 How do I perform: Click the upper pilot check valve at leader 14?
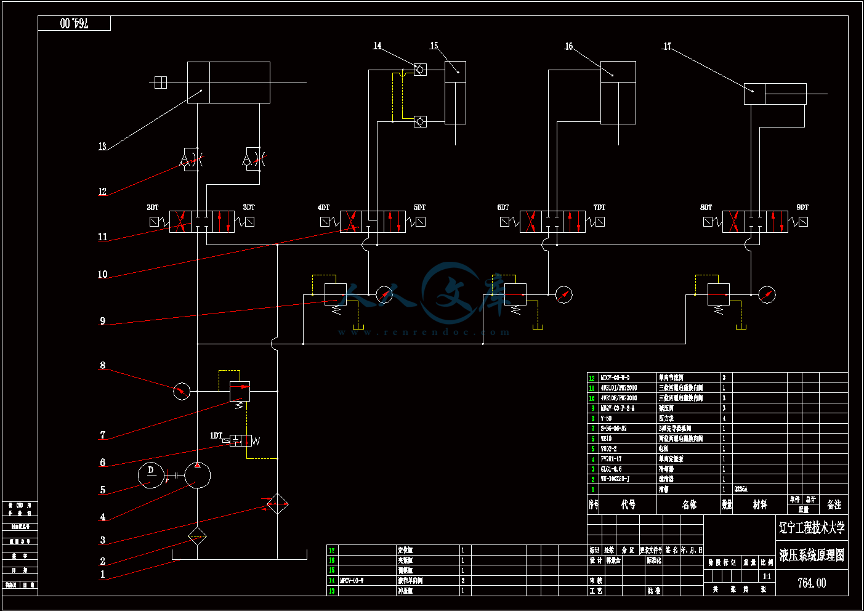420,69
